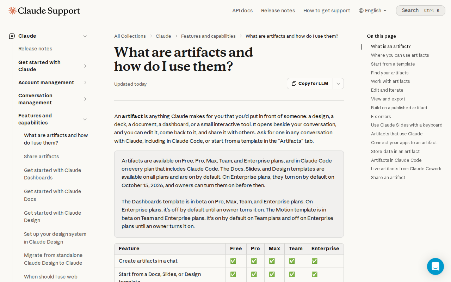Jump to Artifacts in Claude Code
451x282 pixels.
[x=396, y=160]
